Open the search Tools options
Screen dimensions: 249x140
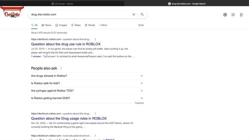[x=141, y=25]
